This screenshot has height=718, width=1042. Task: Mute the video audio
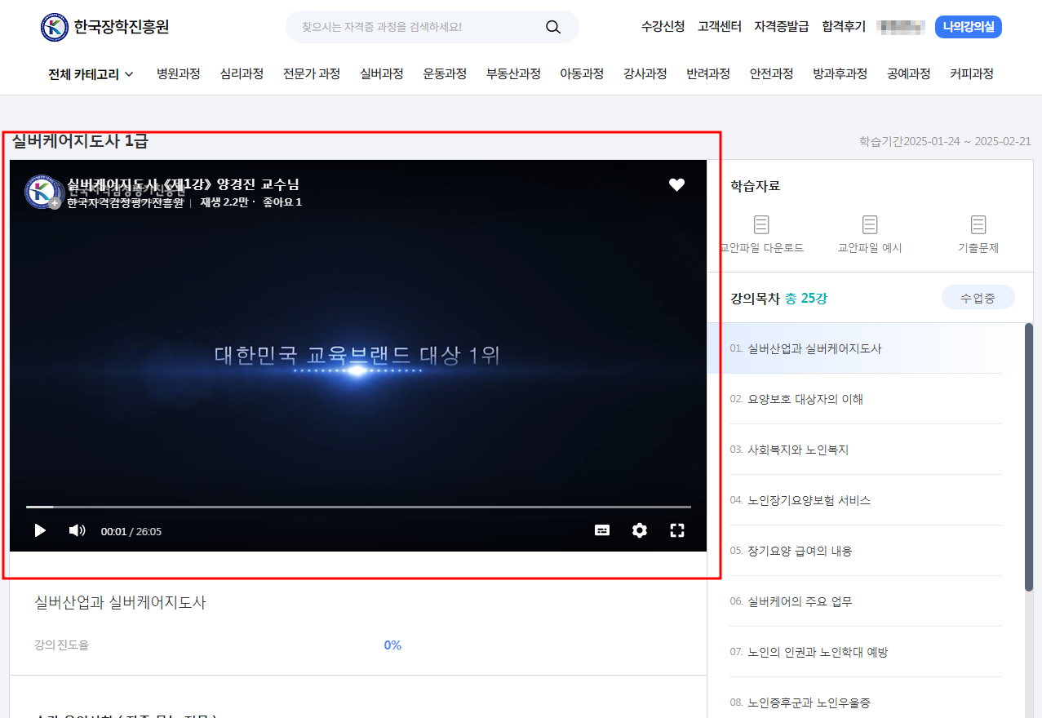pyautogui.click(x=77, y=530)
